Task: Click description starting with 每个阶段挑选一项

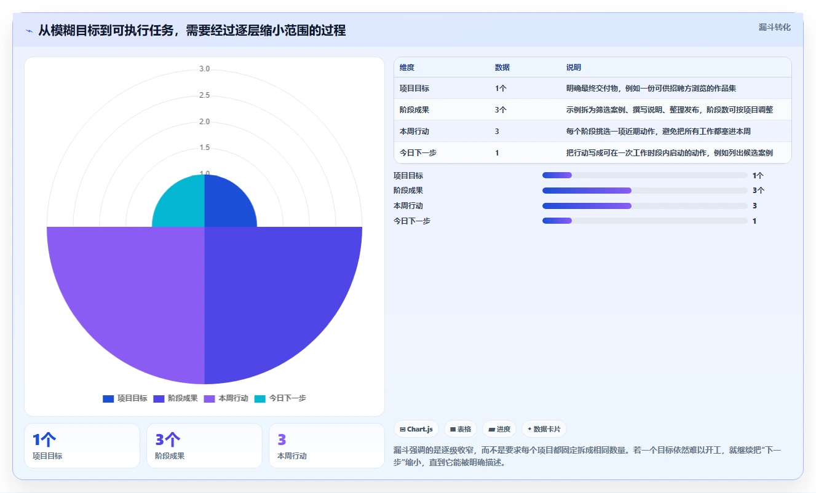Action: click(659, 132)
